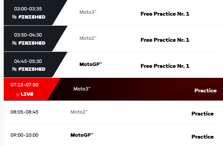Click the checkered flag icon for Moto3 03:00 session
Screen dimensions: 223x146
[x=14, y=17]
